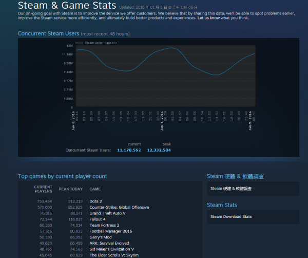Click 'Top games by current player count' heading
The image size is (308, 258).
coord(63,176)
